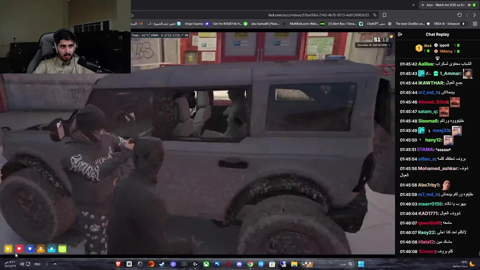This screenshot has height=270, width=480.
Task: Click username hany12 in chat
Action: point(433,140)
